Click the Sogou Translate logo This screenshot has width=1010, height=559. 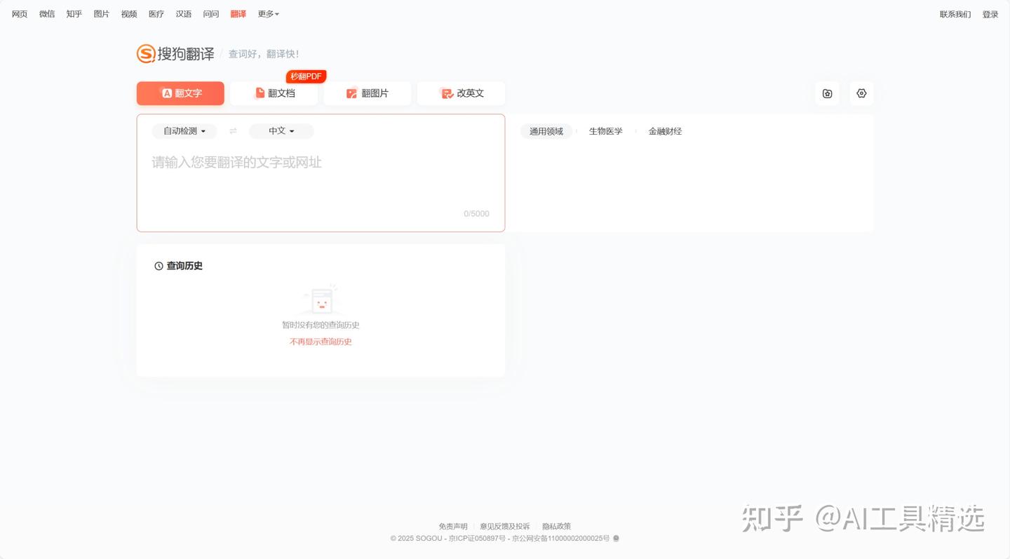coord(175,54)
